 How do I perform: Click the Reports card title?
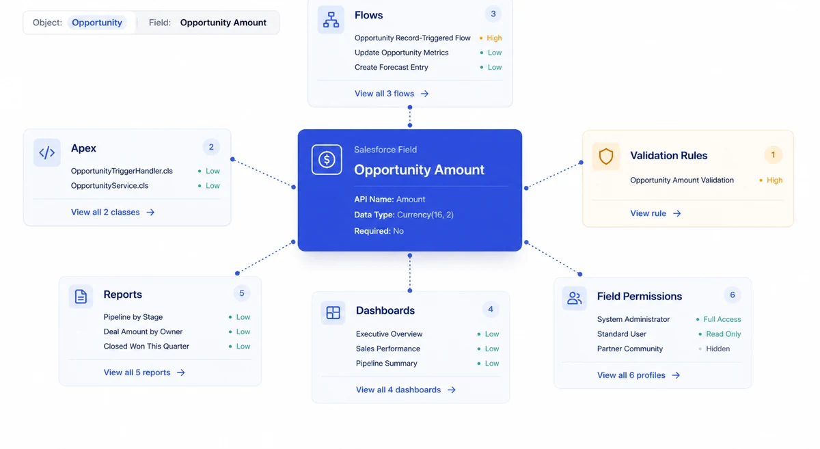click(x=123, y=295)
